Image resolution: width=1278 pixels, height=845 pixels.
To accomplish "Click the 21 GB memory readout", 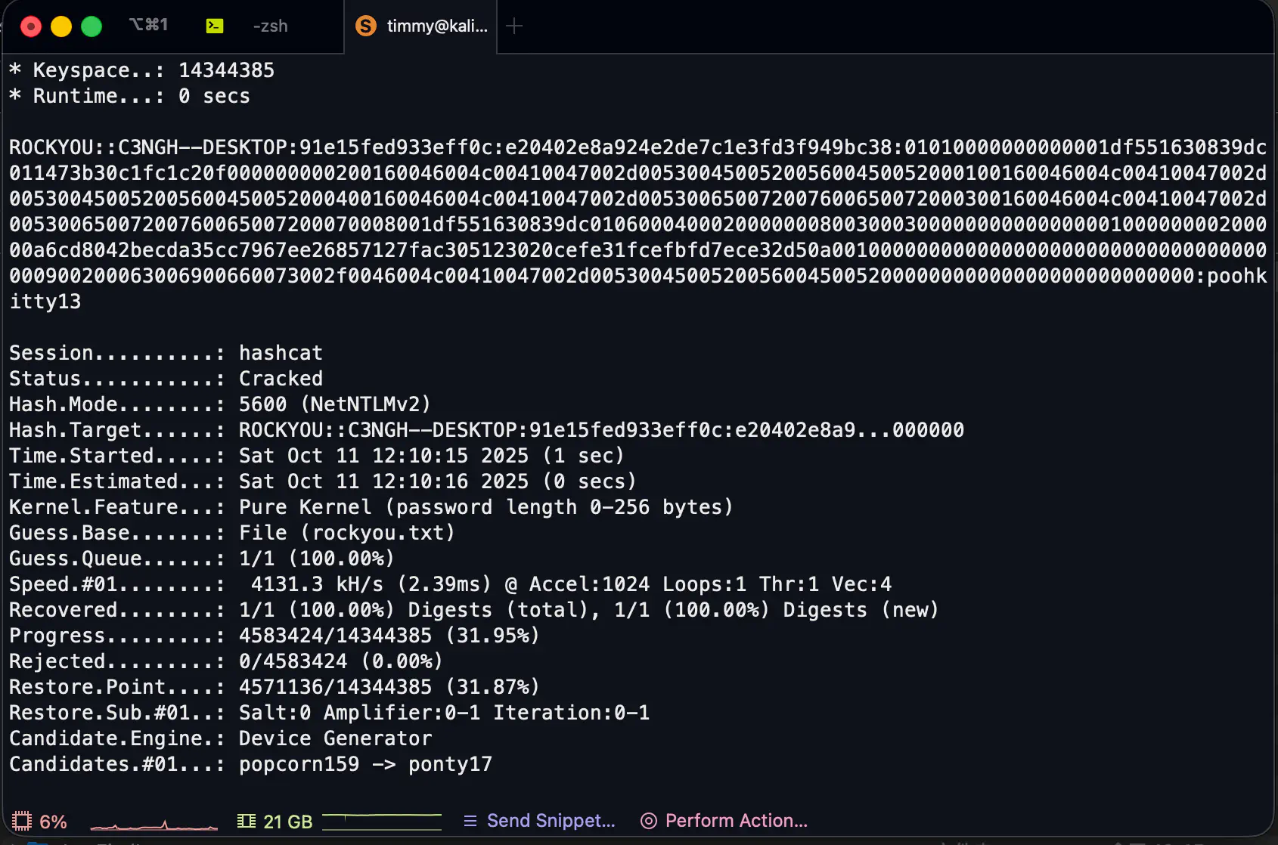I will tap(287, 822).
